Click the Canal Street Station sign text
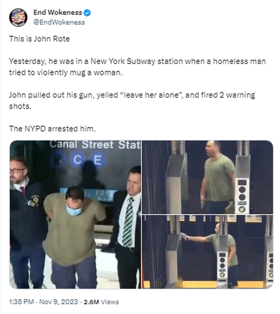 [95, 145]
